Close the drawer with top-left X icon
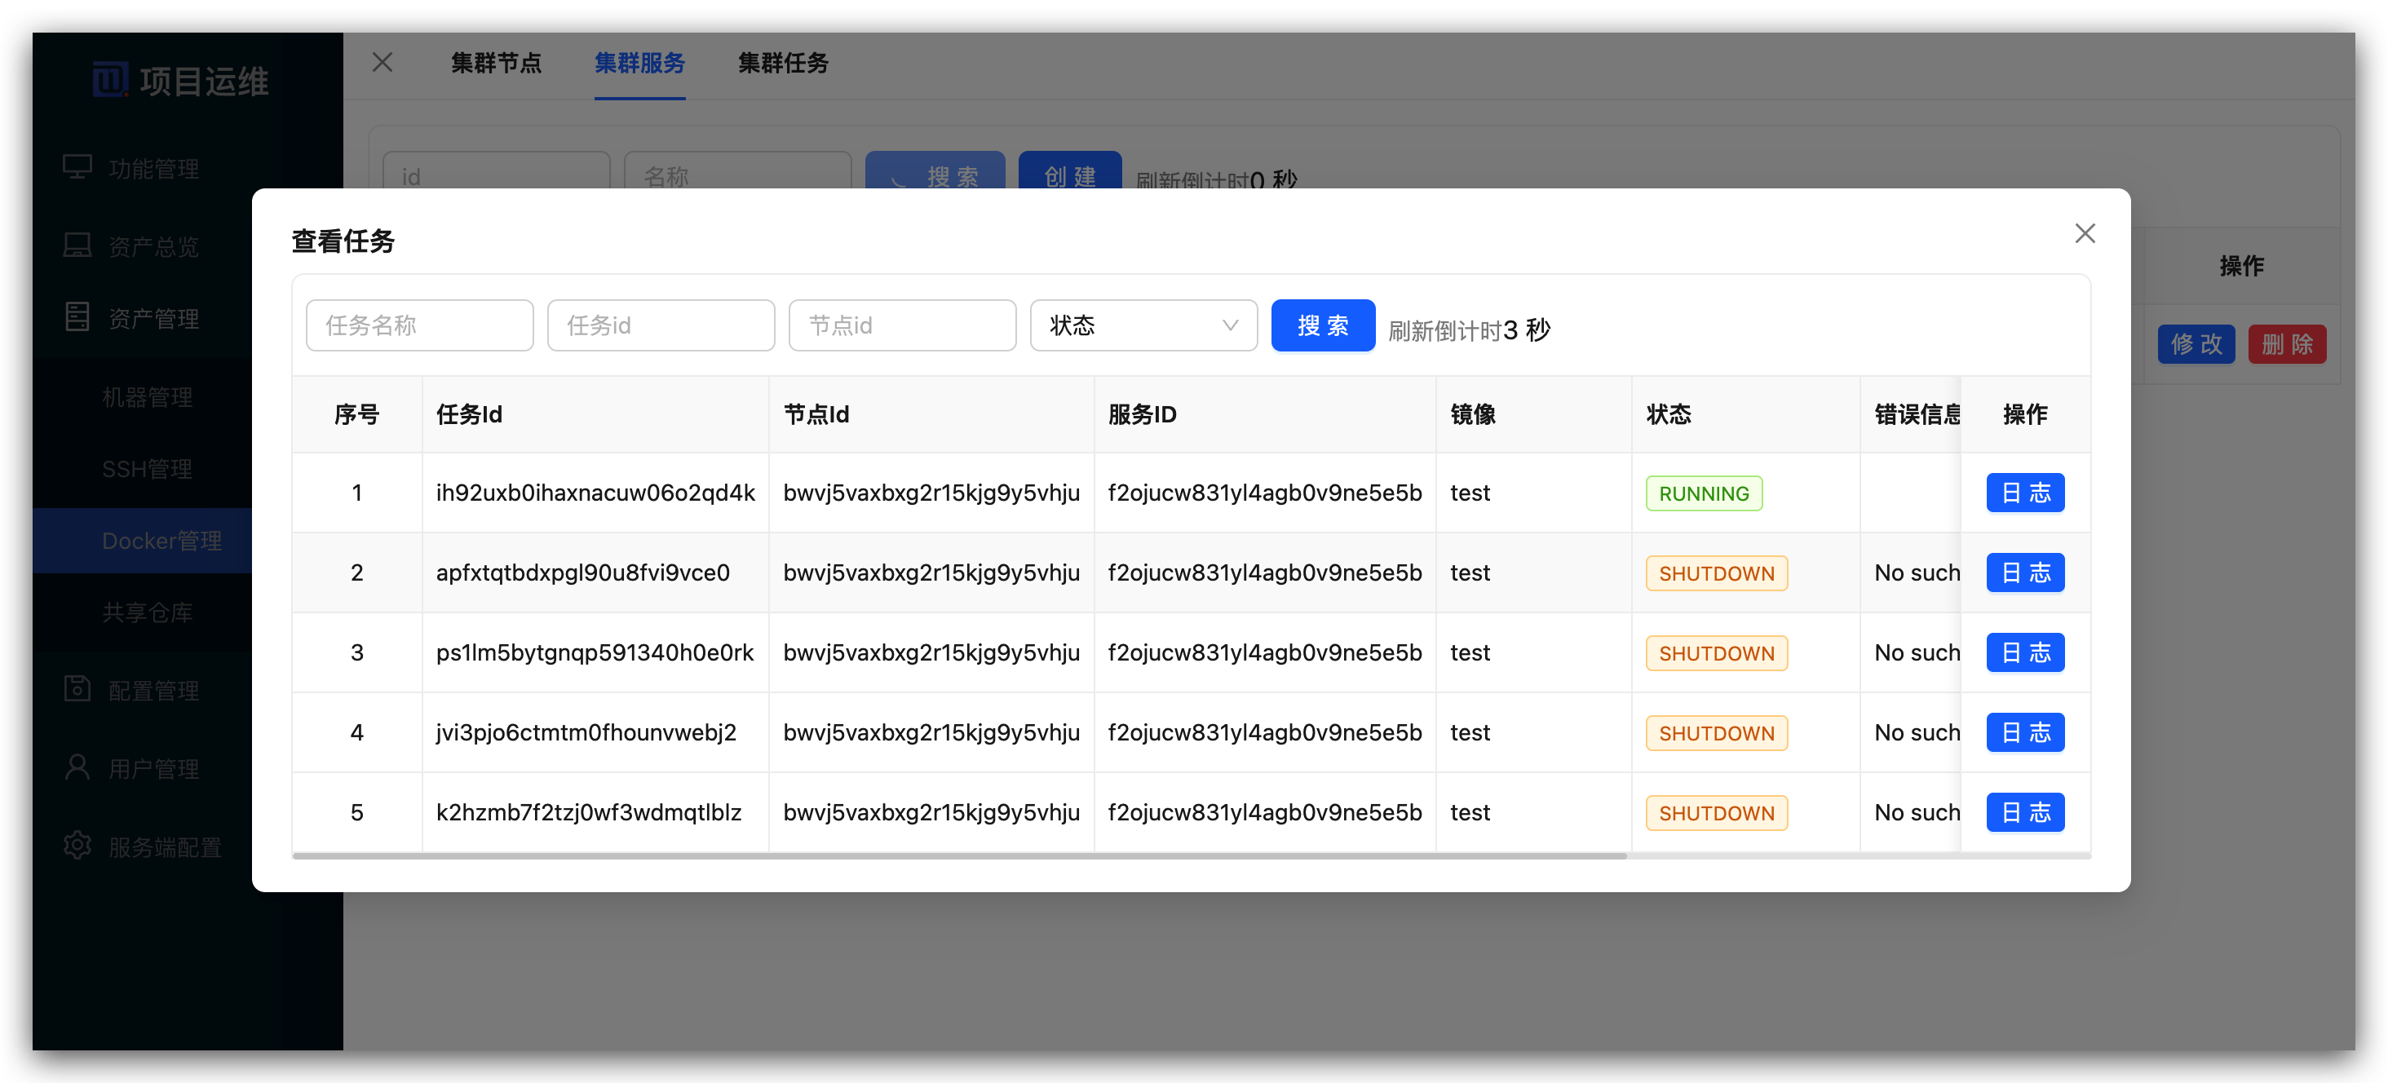The height and width of the screenshot is (1083, 2388). coord(382,62)
